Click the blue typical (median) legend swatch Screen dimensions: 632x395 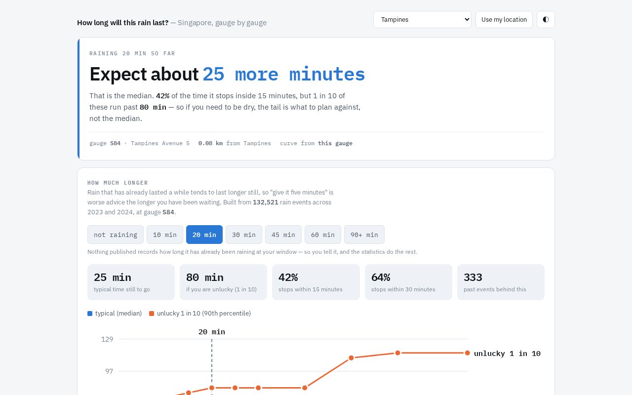90,314
